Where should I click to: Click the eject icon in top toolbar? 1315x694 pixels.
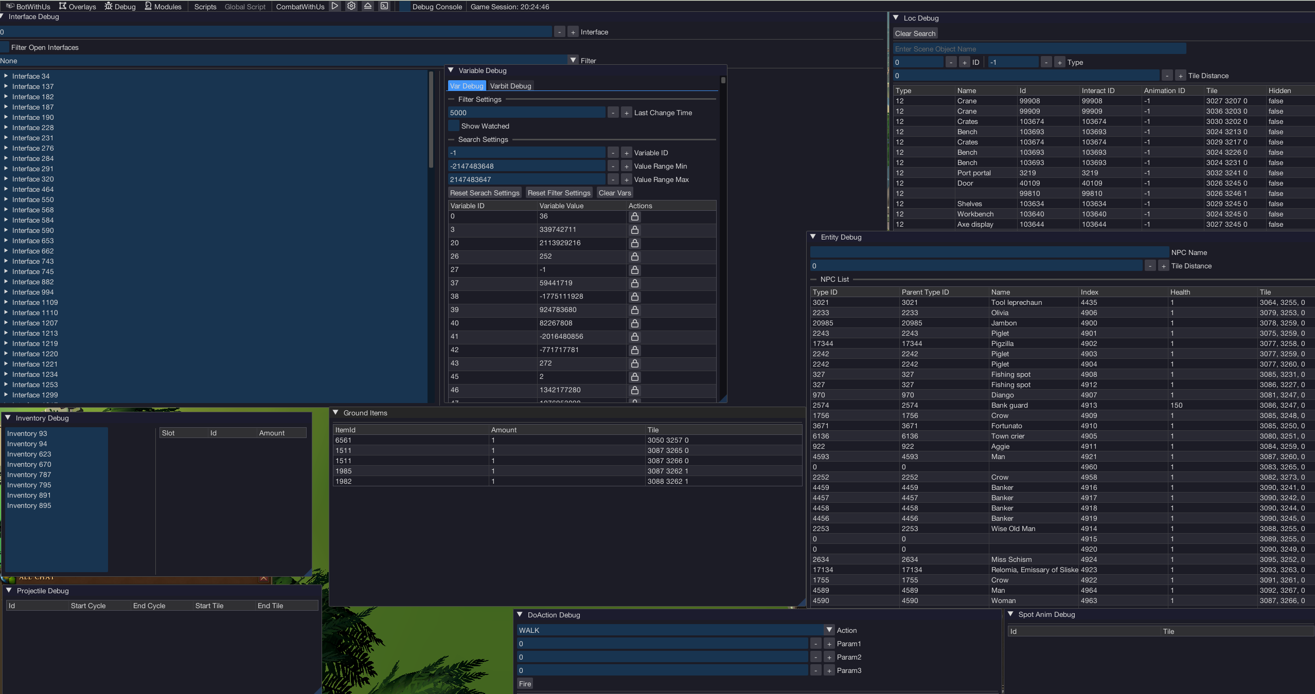tap(368, 6)
